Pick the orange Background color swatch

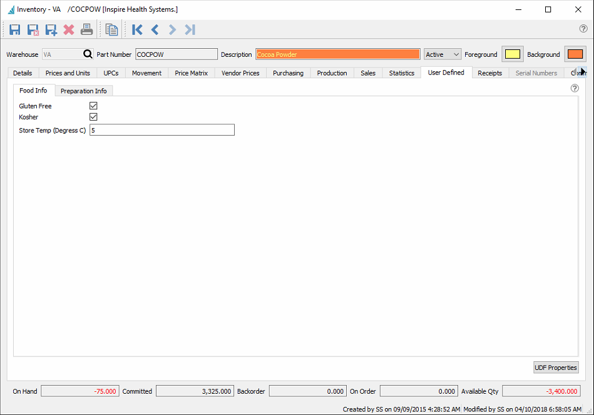[575, 54]
